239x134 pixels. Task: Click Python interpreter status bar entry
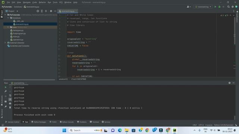point(224,125)
